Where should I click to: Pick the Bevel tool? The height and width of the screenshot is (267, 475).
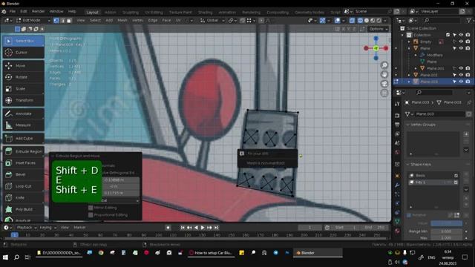[24, 175]
